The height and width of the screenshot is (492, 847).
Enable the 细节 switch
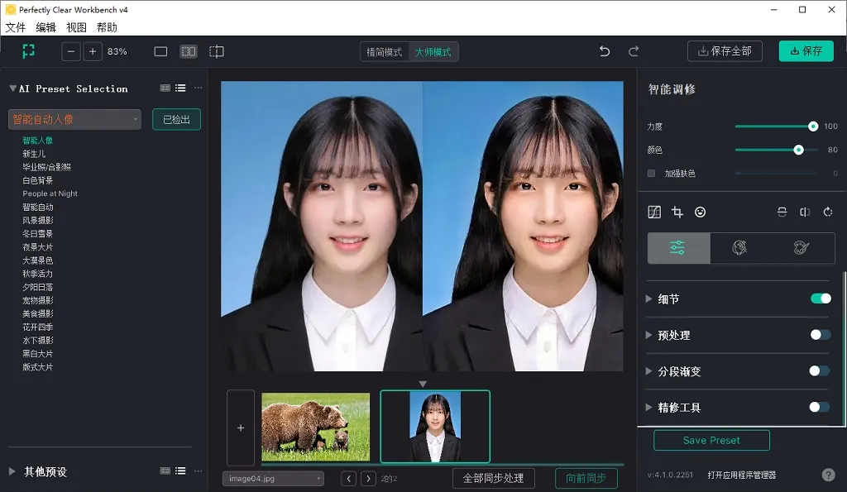point(819,299)
